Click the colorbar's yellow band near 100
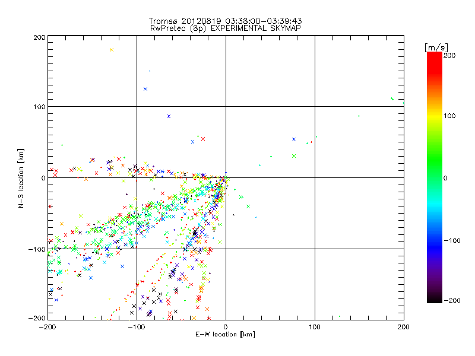This screenshot has height=356, width=475. 435,116
